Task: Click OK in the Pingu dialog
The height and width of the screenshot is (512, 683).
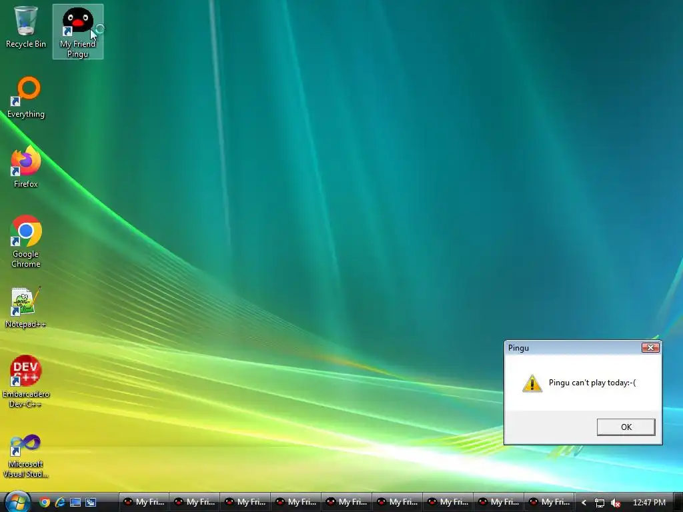Action: click(626, 427)
